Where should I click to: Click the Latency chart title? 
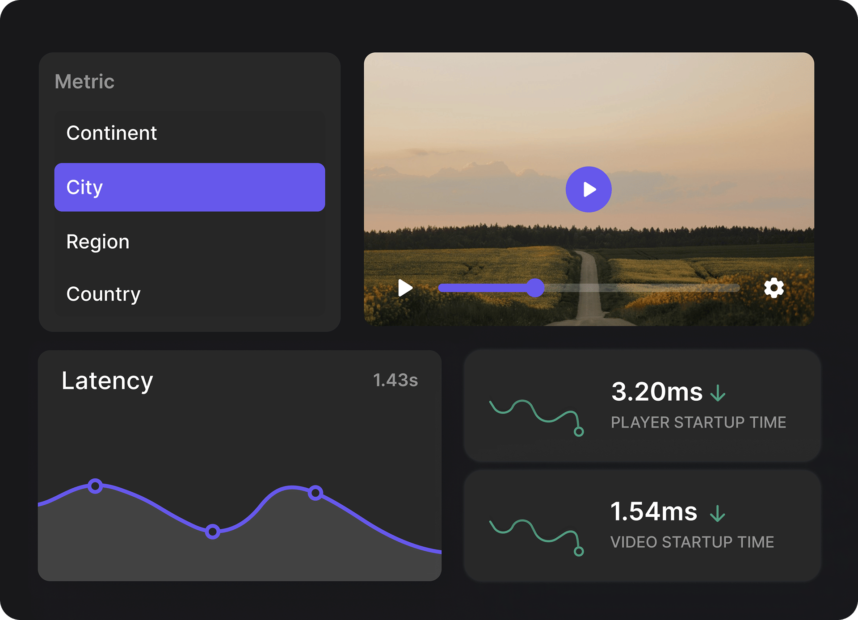click(107, 381)
